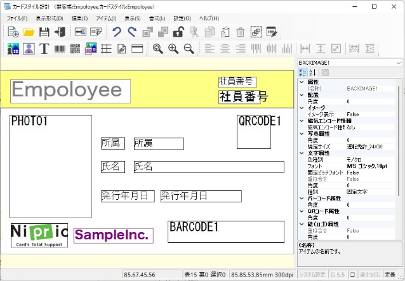Switch property grid to alphabetical sort
This screenshot has height=281, width=405.
coord(312,73)
